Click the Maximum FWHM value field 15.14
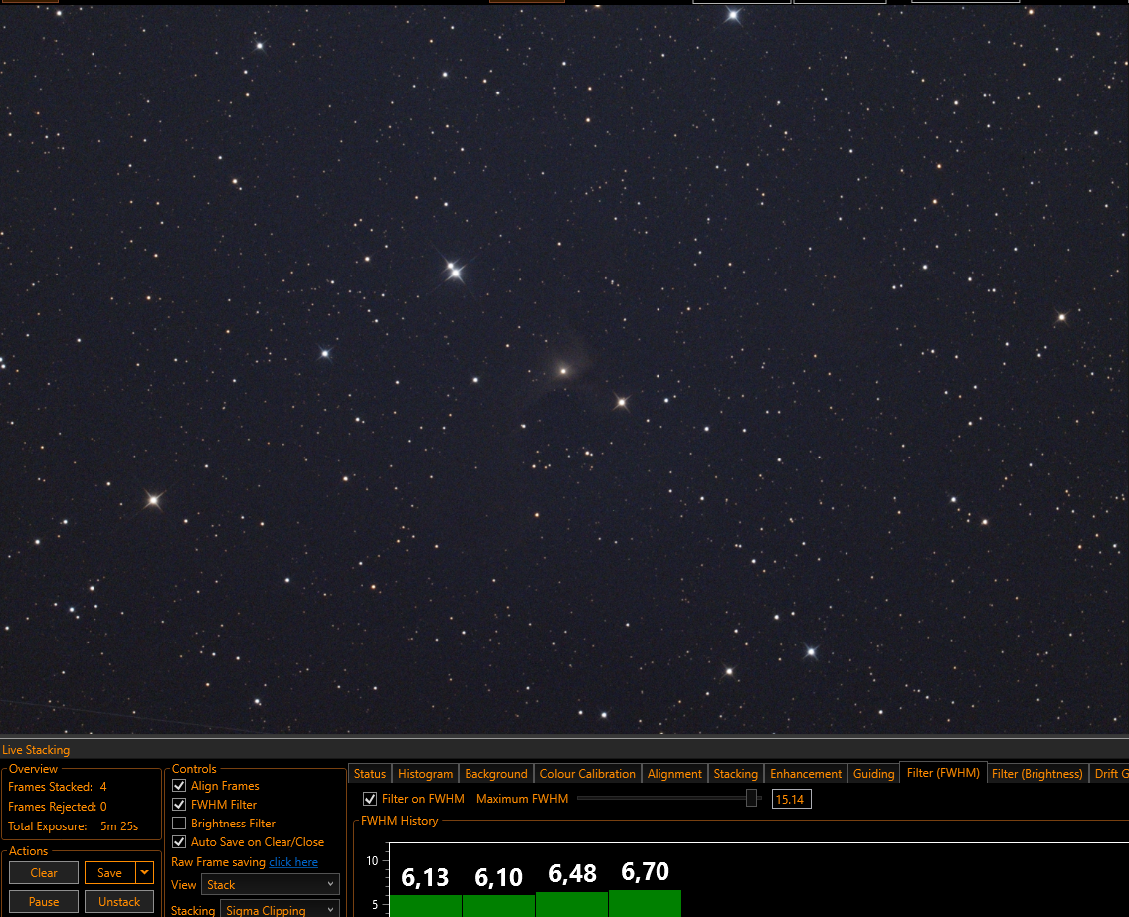 click(792, 799)
